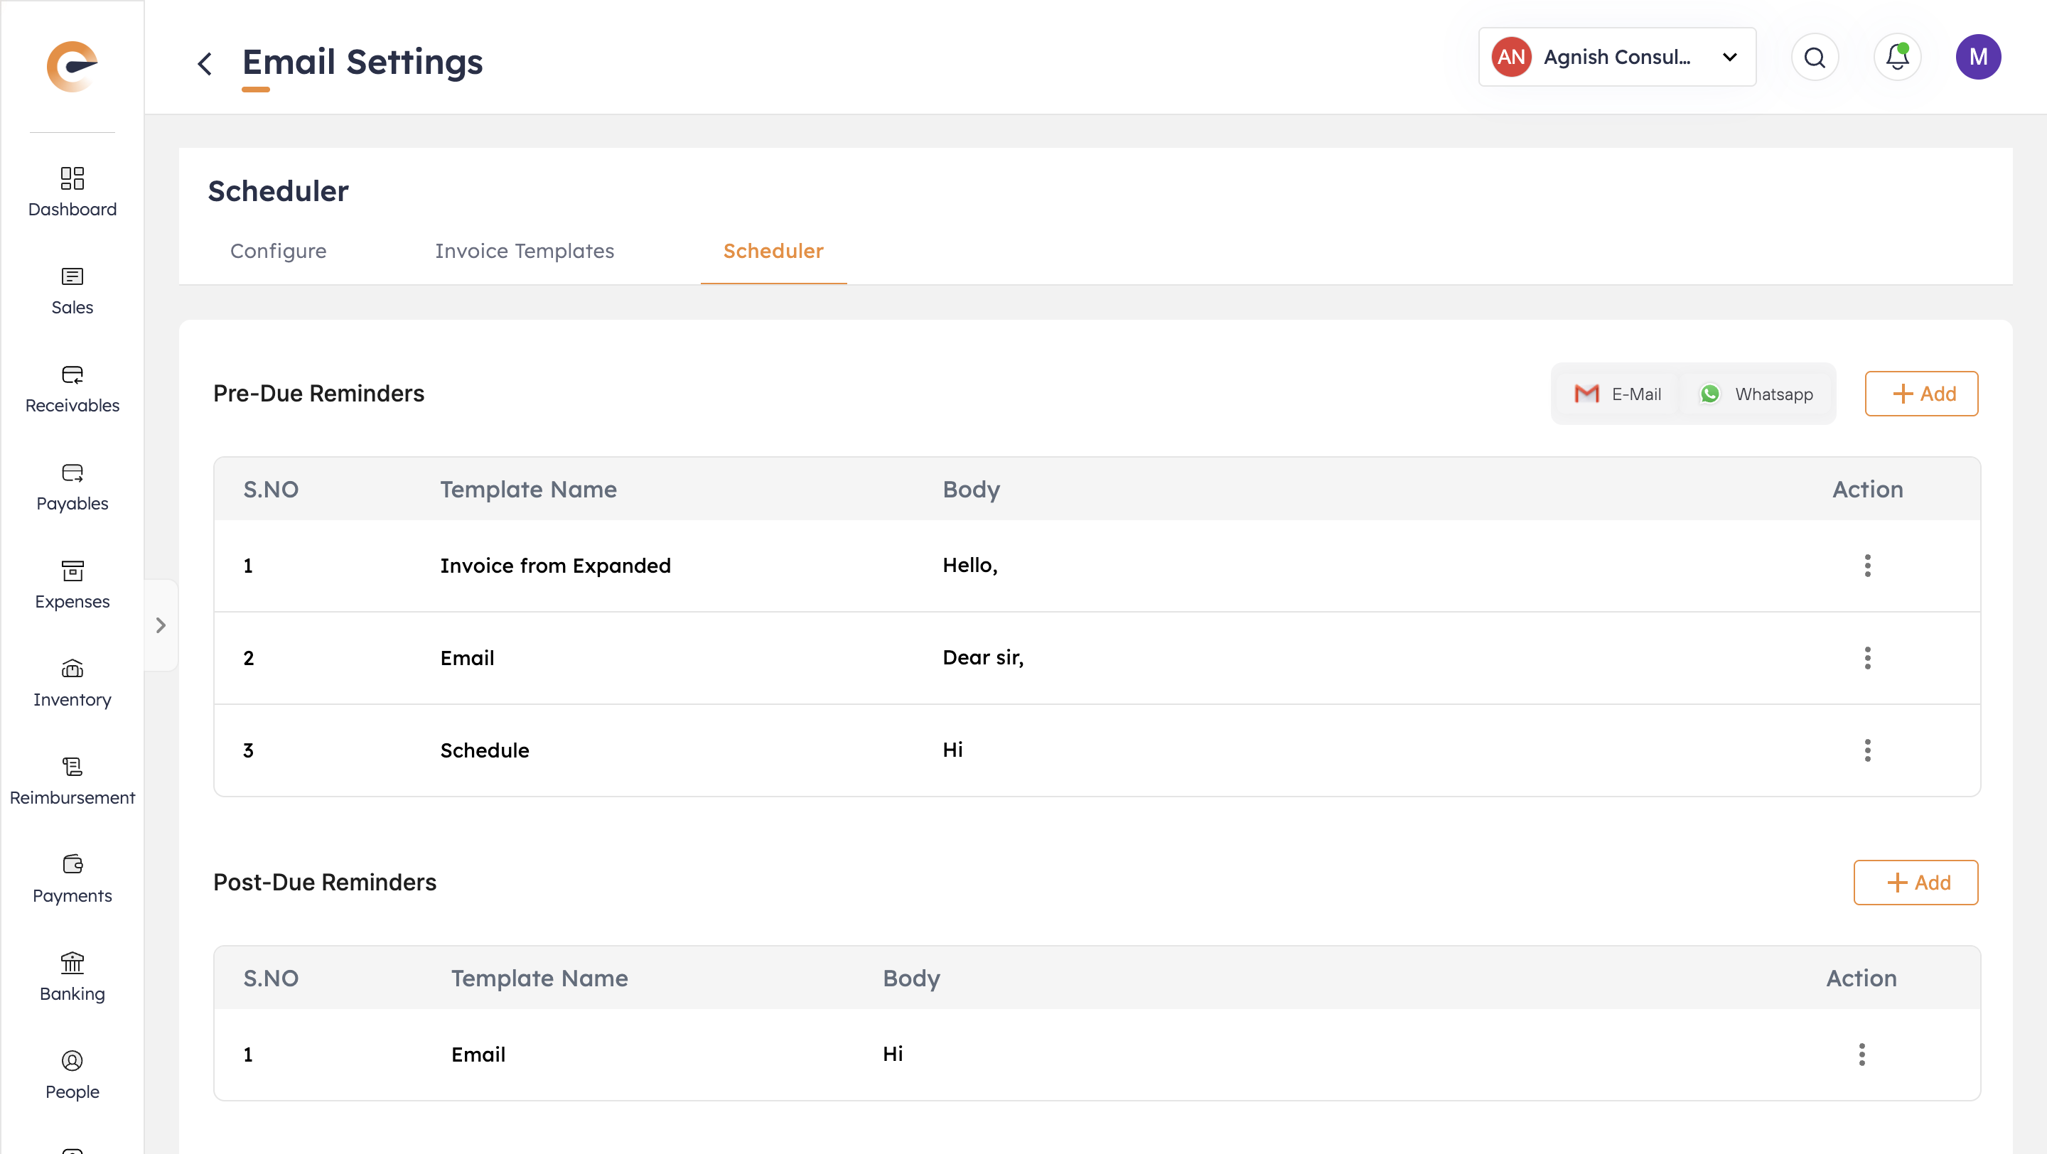Switch reminders channel to E-Mail
This screenshot has height=1154, width=2047.
tap(1618, 394)
